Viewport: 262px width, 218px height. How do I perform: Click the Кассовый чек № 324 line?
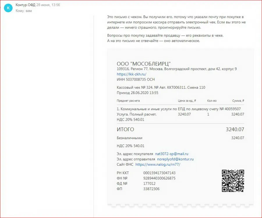(x=161, y=87)
